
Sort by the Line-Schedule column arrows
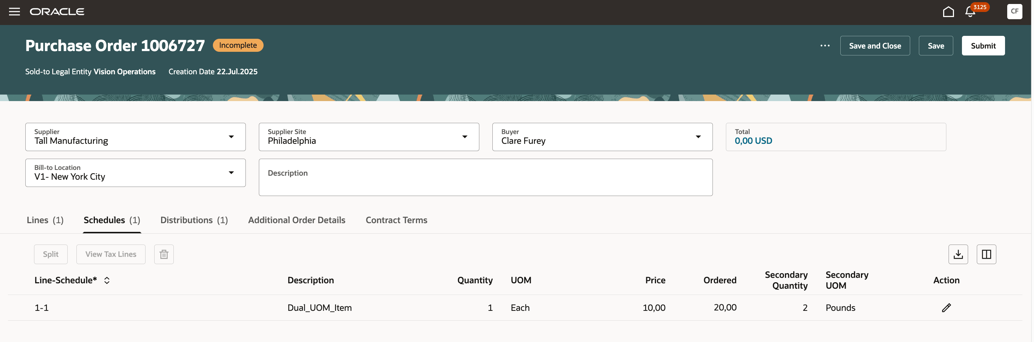click(x=107, y=280)
